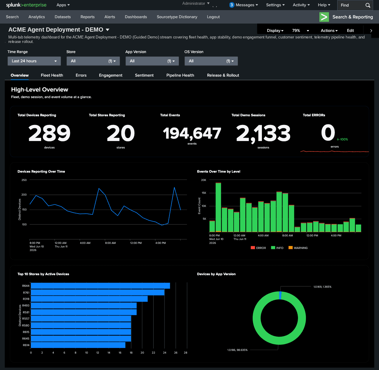Click Logout in the navigation bar

[x=213, y=17]
